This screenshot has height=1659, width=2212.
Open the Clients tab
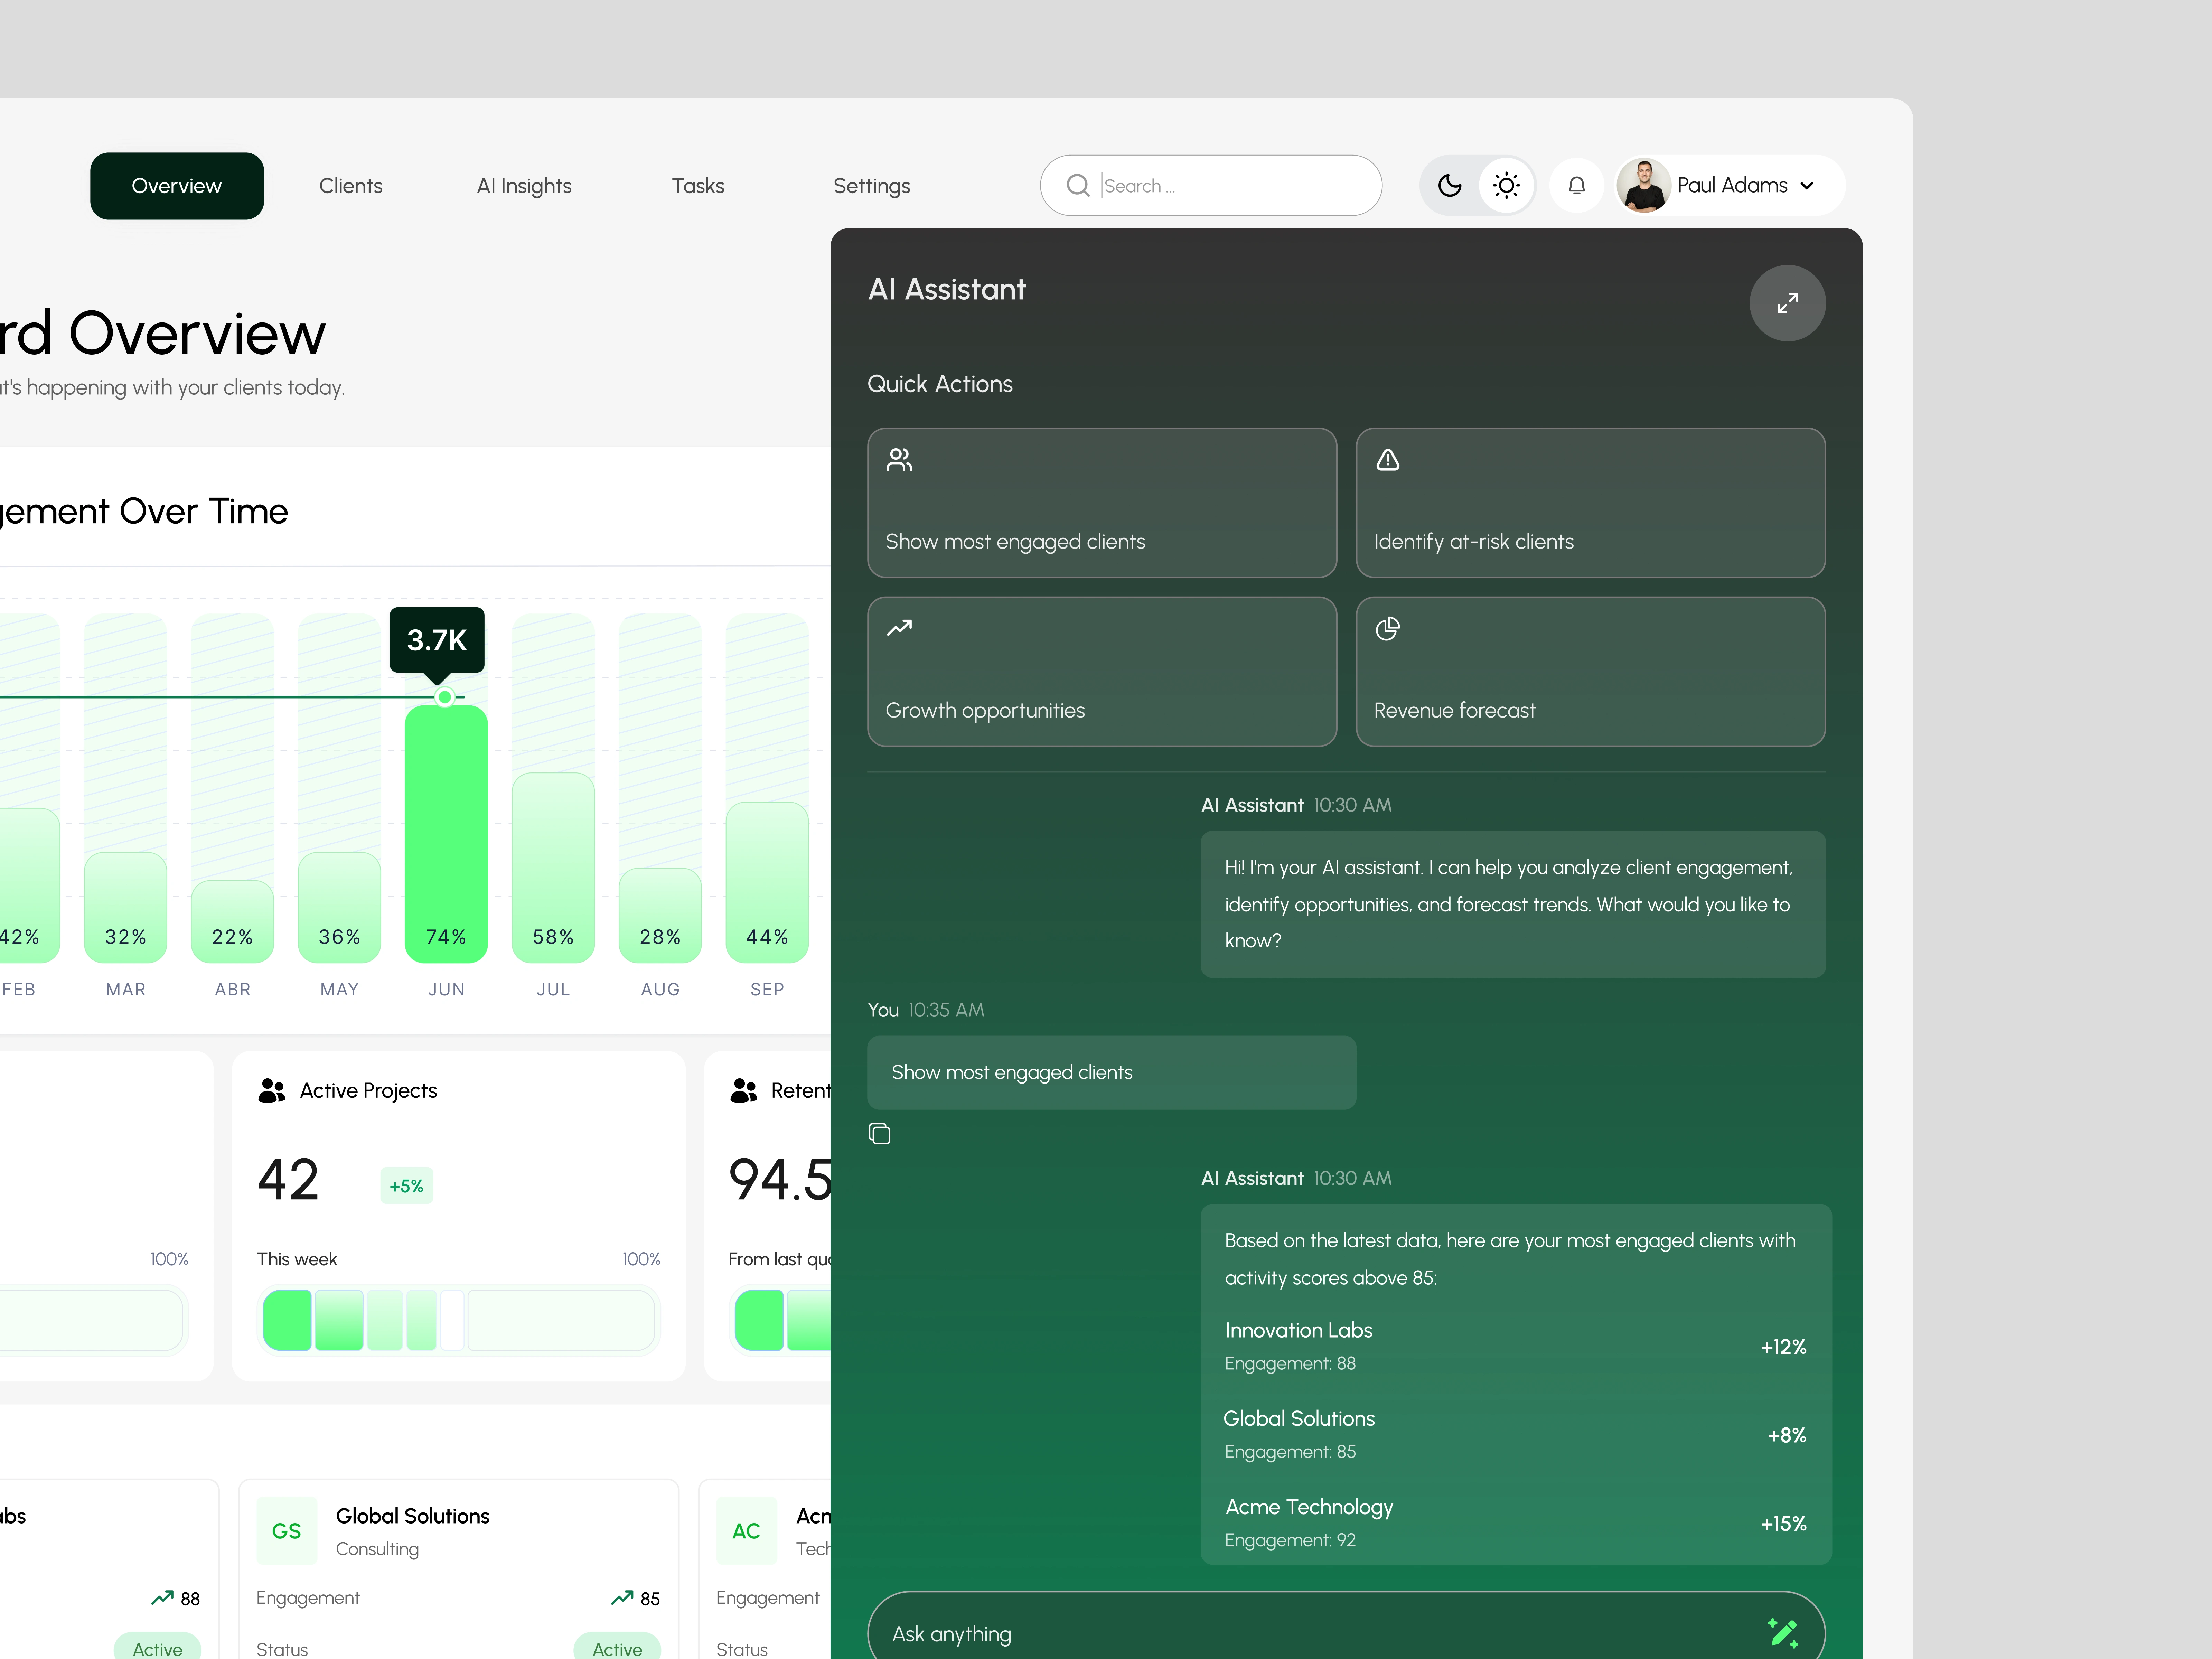(350, 186)
